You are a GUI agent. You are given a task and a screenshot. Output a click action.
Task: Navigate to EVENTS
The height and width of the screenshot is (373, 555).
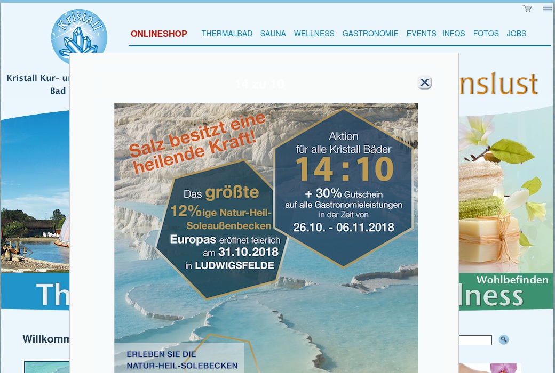[421, 34]
